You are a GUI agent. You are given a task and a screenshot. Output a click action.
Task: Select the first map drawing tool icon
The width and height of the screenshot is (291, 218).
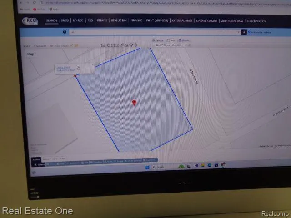[x=103, y=45]
